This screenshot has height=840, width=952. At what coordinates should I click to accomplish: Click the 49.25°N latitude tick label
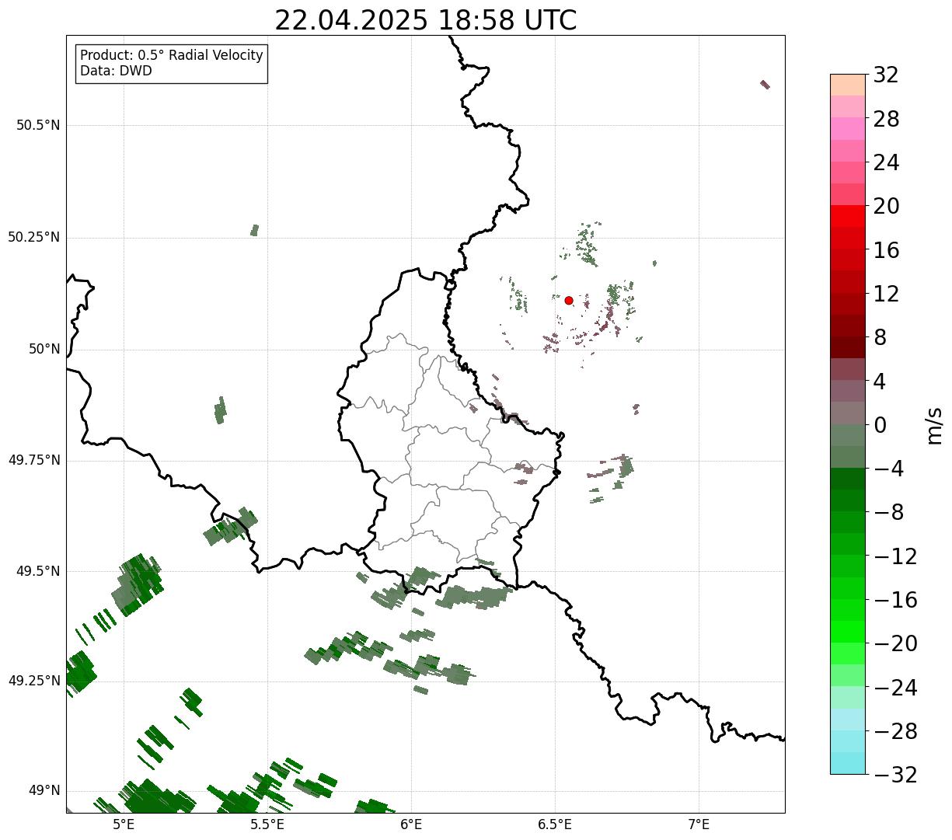click(x=34, y=681)
